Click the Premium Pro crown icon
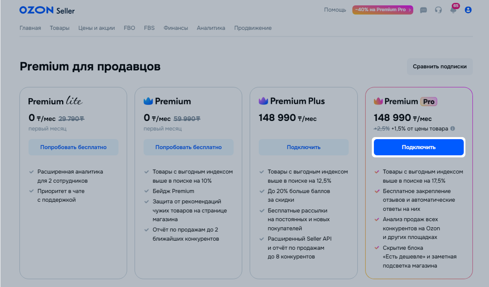 [x=378, y=101]
